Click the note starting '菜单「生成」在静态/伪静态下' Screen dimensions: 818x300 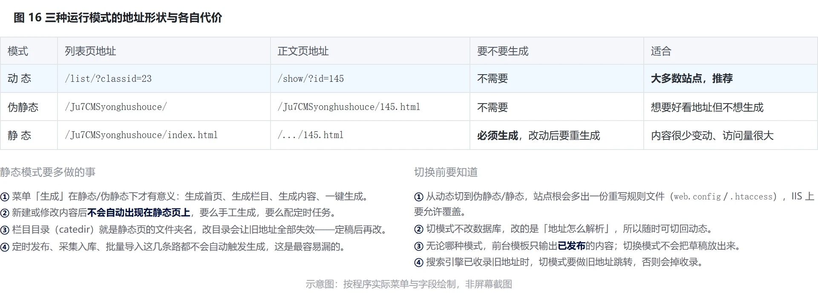point(184,196)
